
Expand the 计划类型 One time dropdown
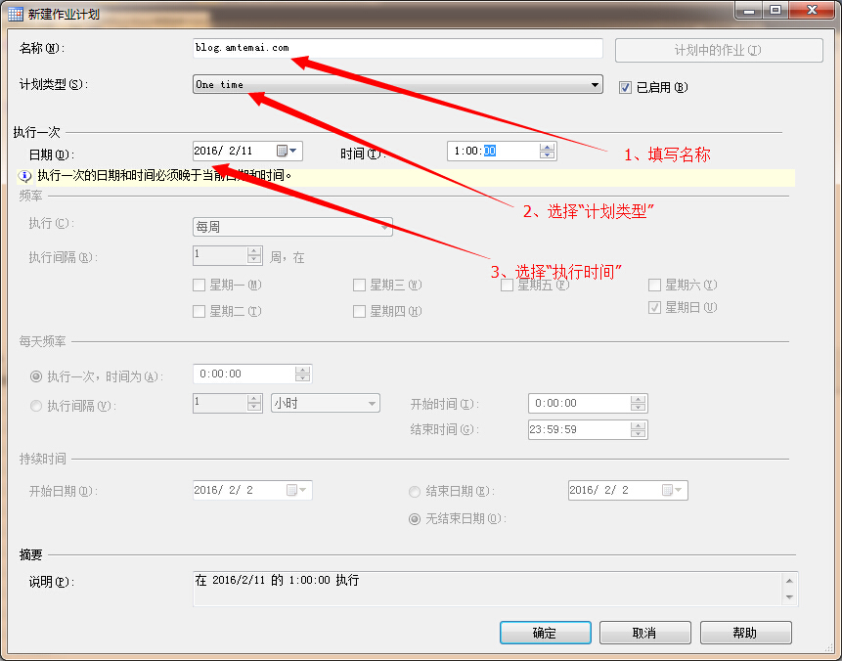point(596,85)
